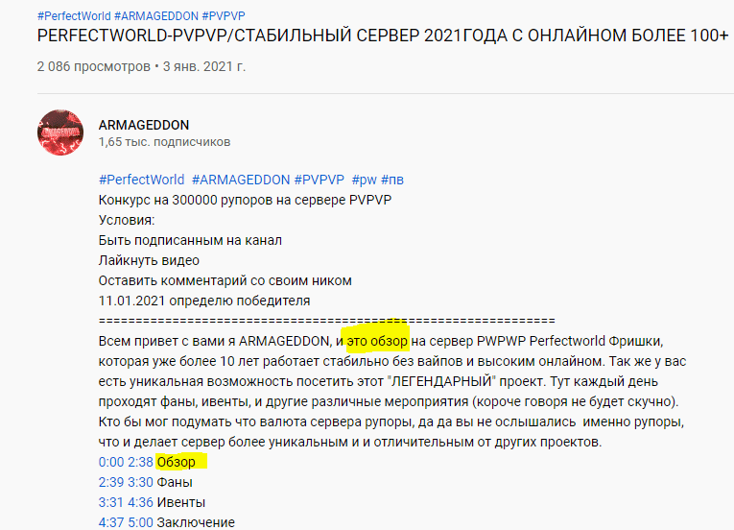This screenshot has width=734, height=530.
Task: Jump to timestamp 3:30
Action: pyautogui.click(x=140, y=482)
